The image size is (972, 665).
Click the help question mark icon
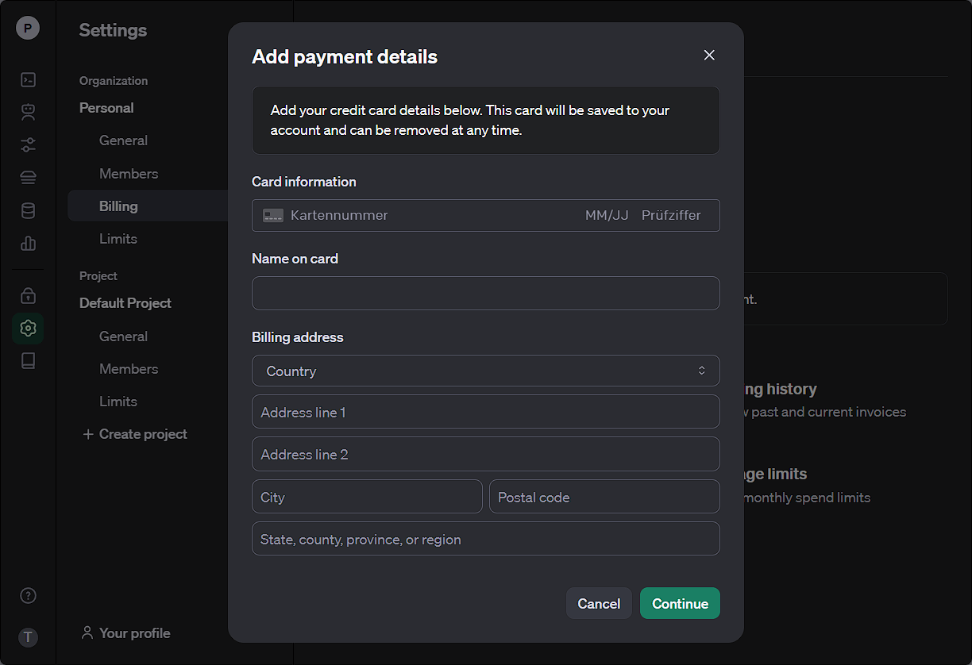click(x=28, y=595)
